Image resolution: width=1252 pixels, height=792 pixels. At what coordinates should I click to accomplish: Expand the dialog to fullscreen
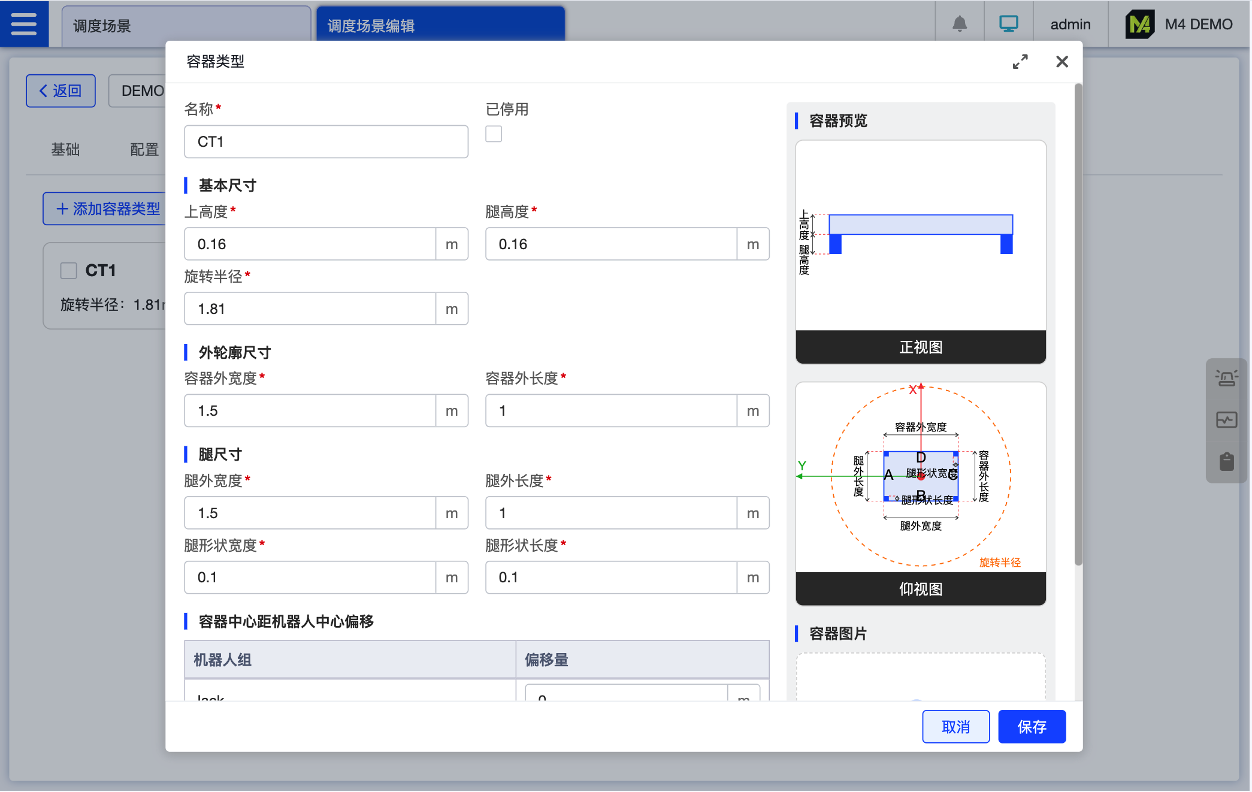(1020, 62)
